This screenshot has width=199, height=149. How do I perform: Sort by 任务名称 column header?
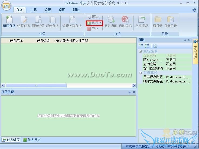coord(20,40)
